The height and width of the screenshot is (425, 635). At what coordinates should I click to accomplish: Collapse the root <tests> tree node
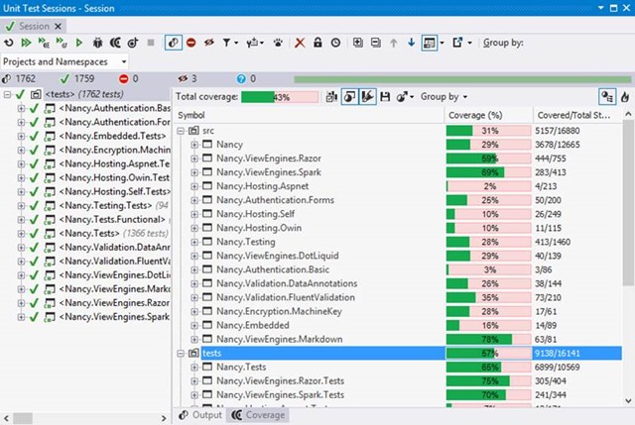pos(7,95)
